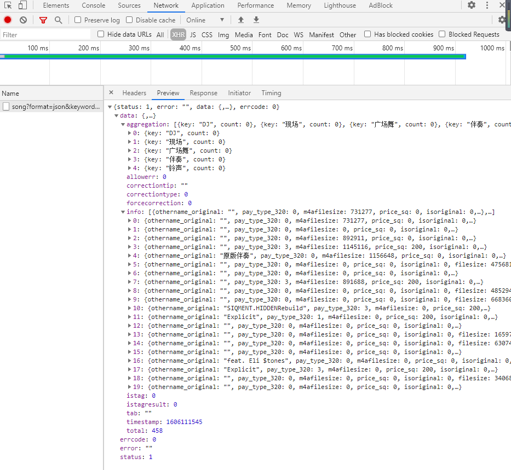Filter requests by XHR

click(x=178, y=35)
